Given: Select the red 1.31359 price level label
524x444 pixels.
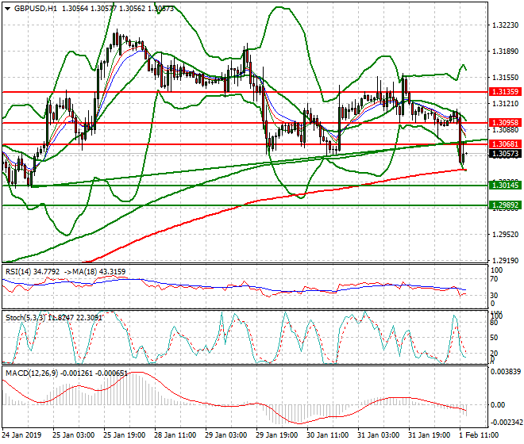Looking at the screenshot, I should point(506,92).
